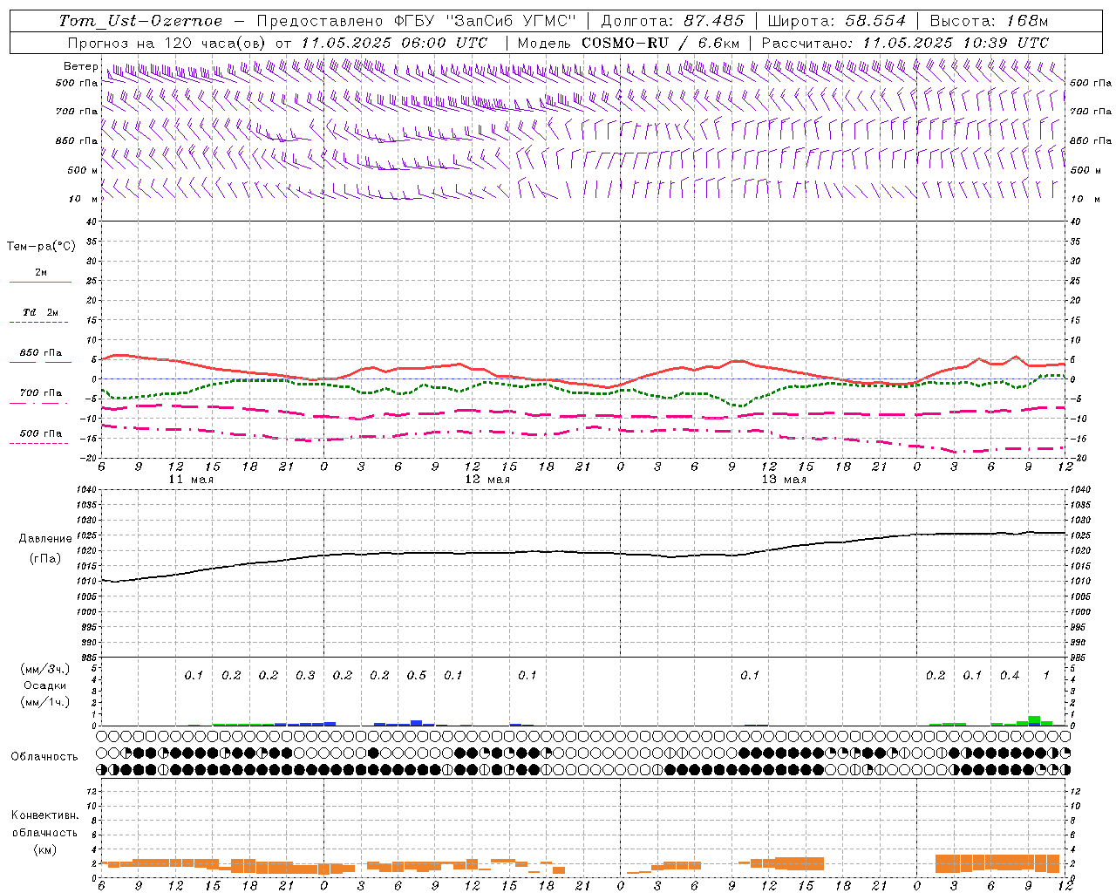The image size is (1116, 893).
Task: Click the 'Высота: 168м' header text
Action: [x=989, y=21]
